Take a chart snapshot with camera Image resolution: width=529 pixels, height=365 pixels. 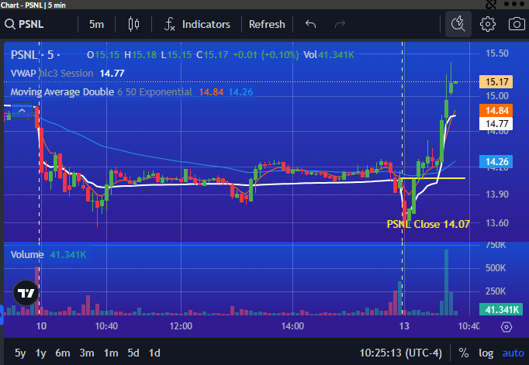(x=517, y=24)
